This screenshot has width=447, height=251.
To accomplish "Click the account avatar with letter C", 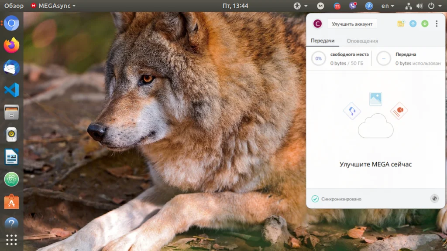I will point(317,24).
